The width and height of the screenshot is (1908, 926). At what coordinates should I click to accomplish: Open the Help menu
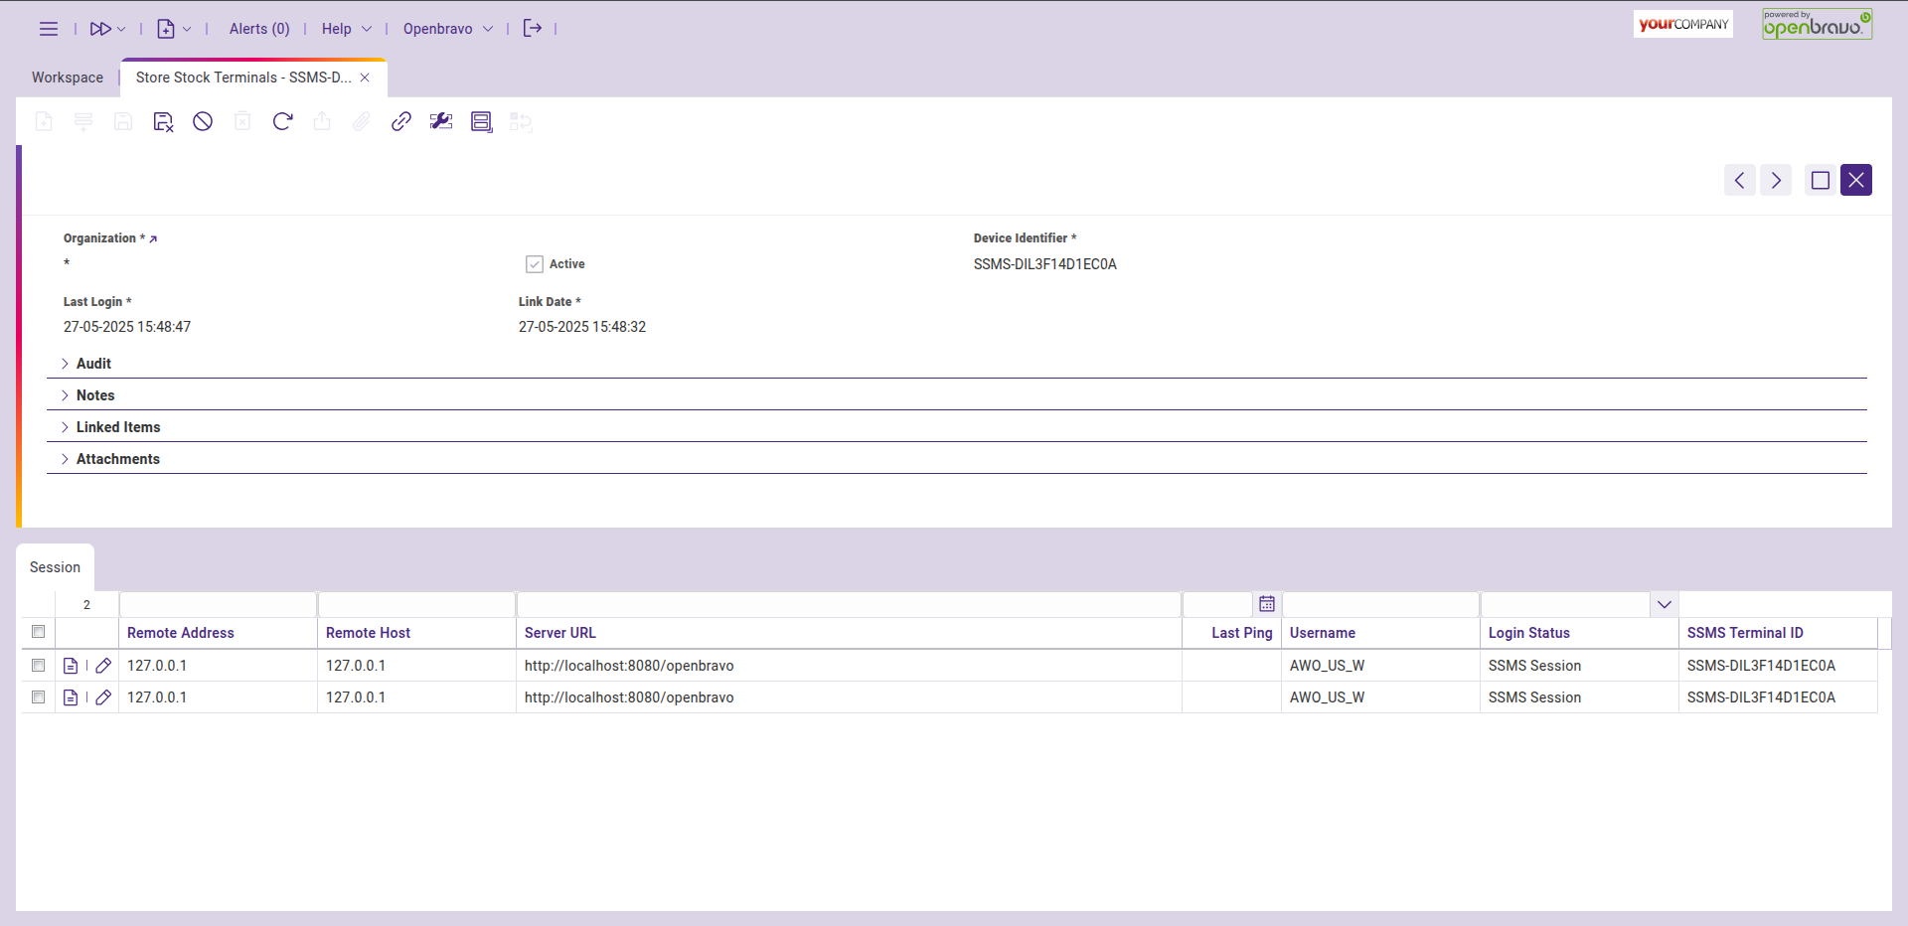tap(346, 29)
